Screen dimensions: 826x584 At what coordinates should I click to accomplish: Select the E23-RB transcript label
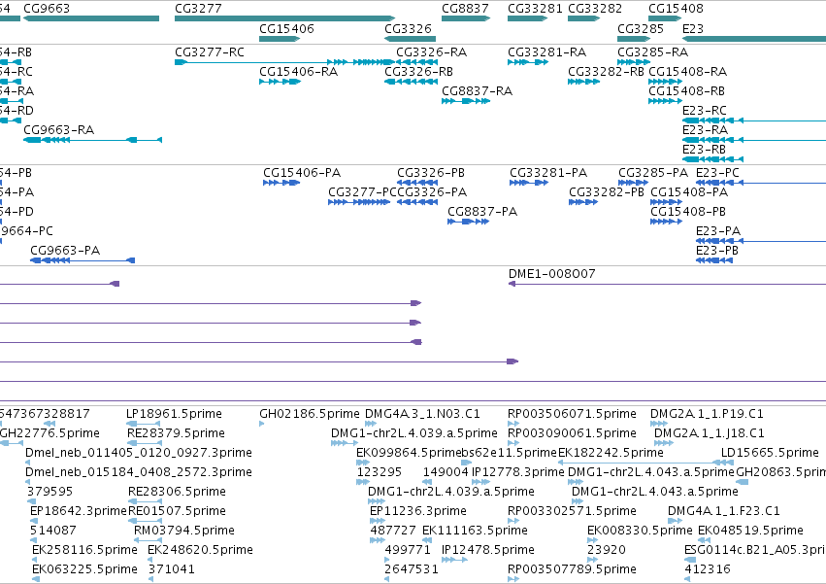click(704, 150)
